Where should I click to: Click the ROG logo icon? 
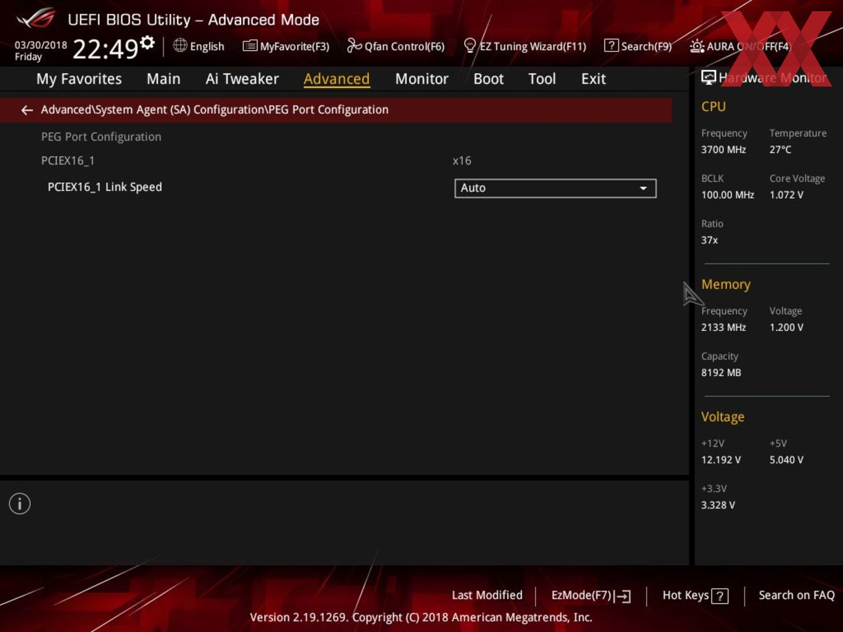click(x=36, y=19)
